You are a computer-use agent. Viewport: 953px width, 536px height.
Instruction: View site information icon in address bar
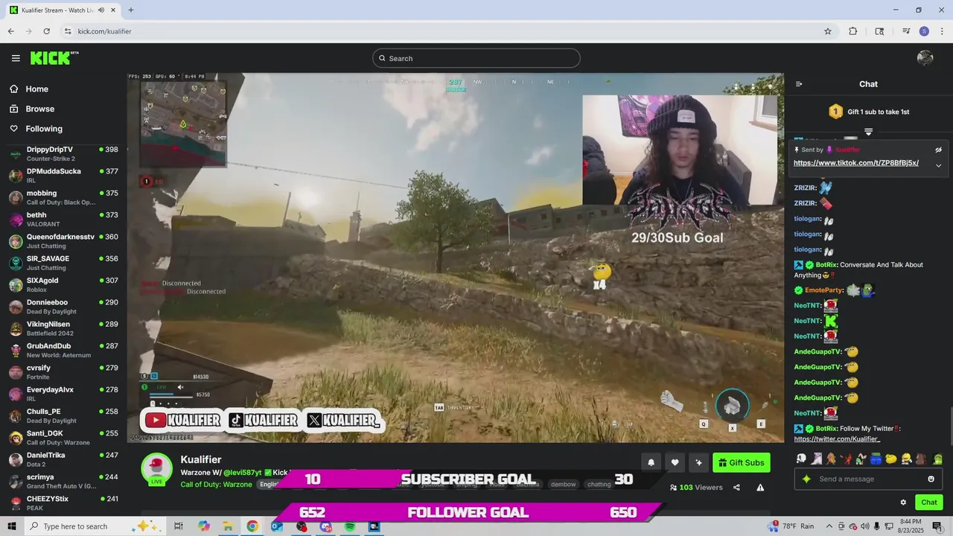(x=67, y=31)
